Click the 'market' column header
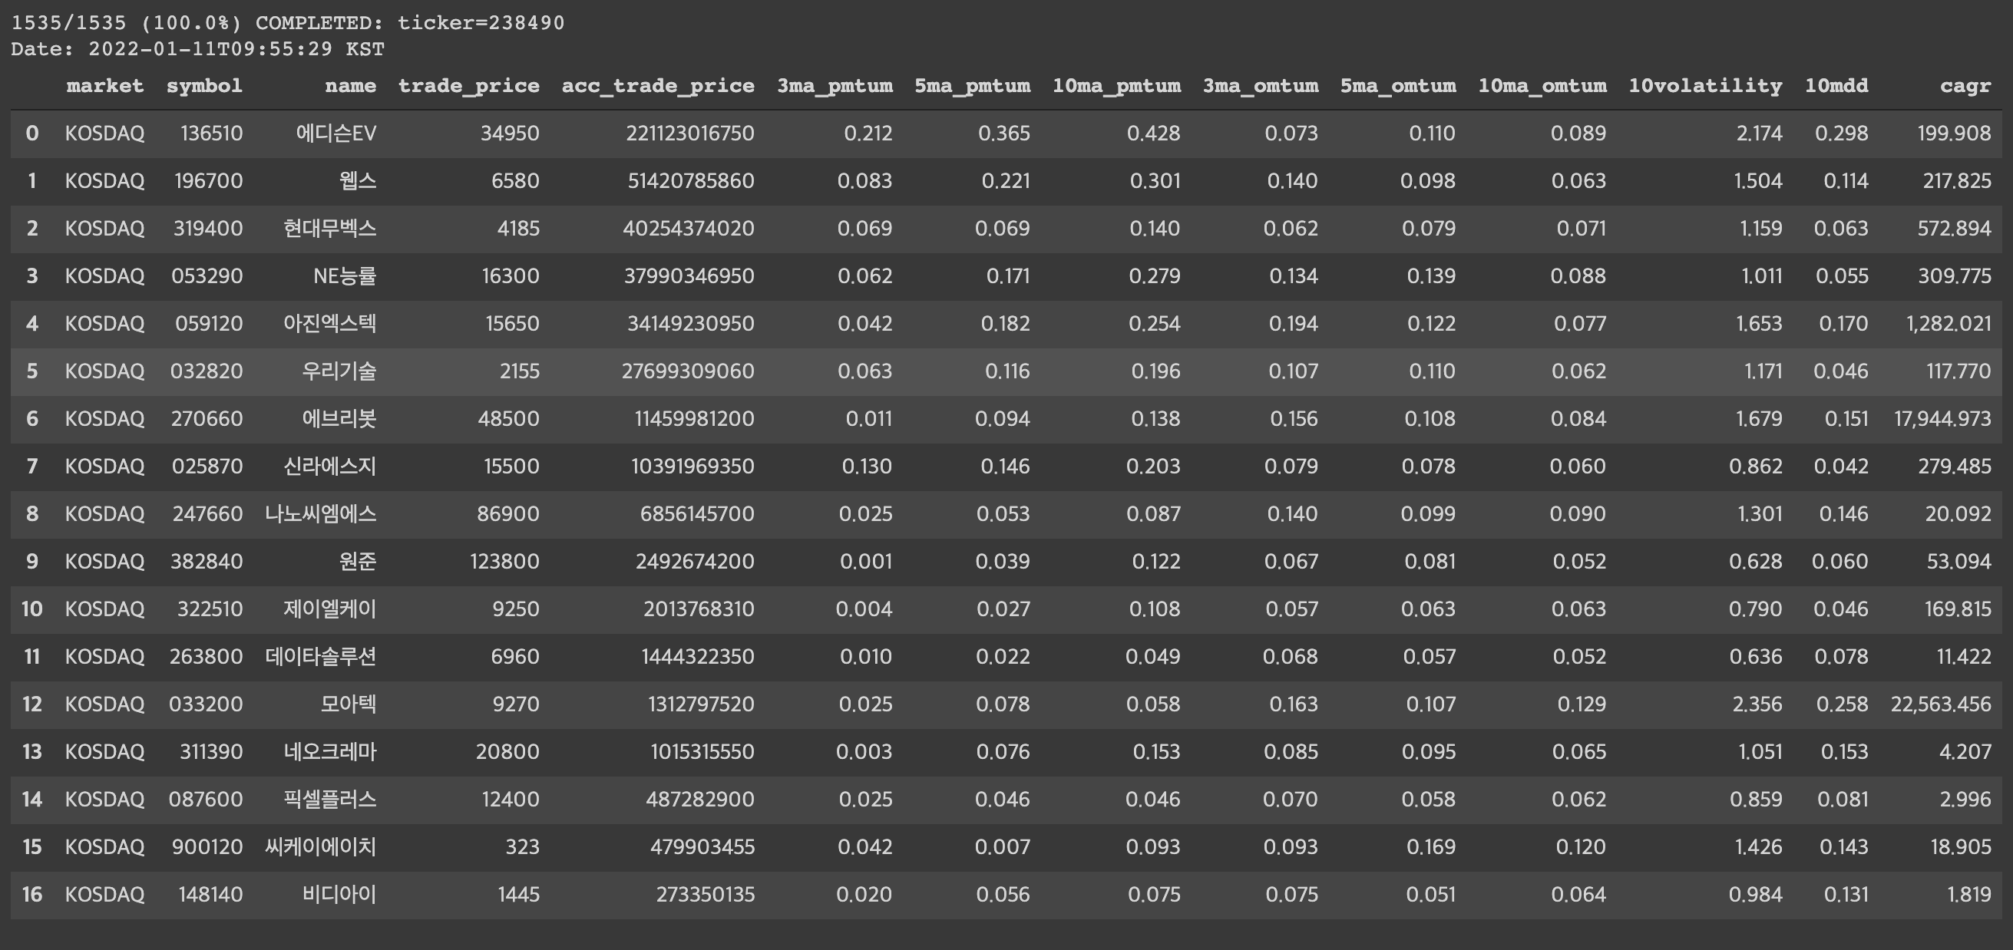 104,86
